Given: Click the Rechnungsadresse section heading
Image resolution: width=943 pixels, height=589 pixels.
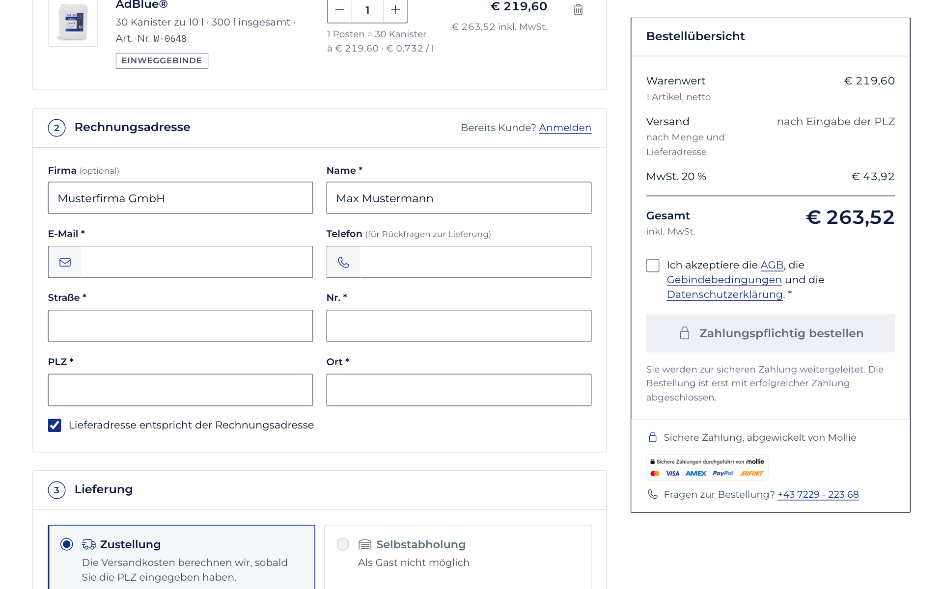Looking at the screenshot, I should [x=132, y=127].
